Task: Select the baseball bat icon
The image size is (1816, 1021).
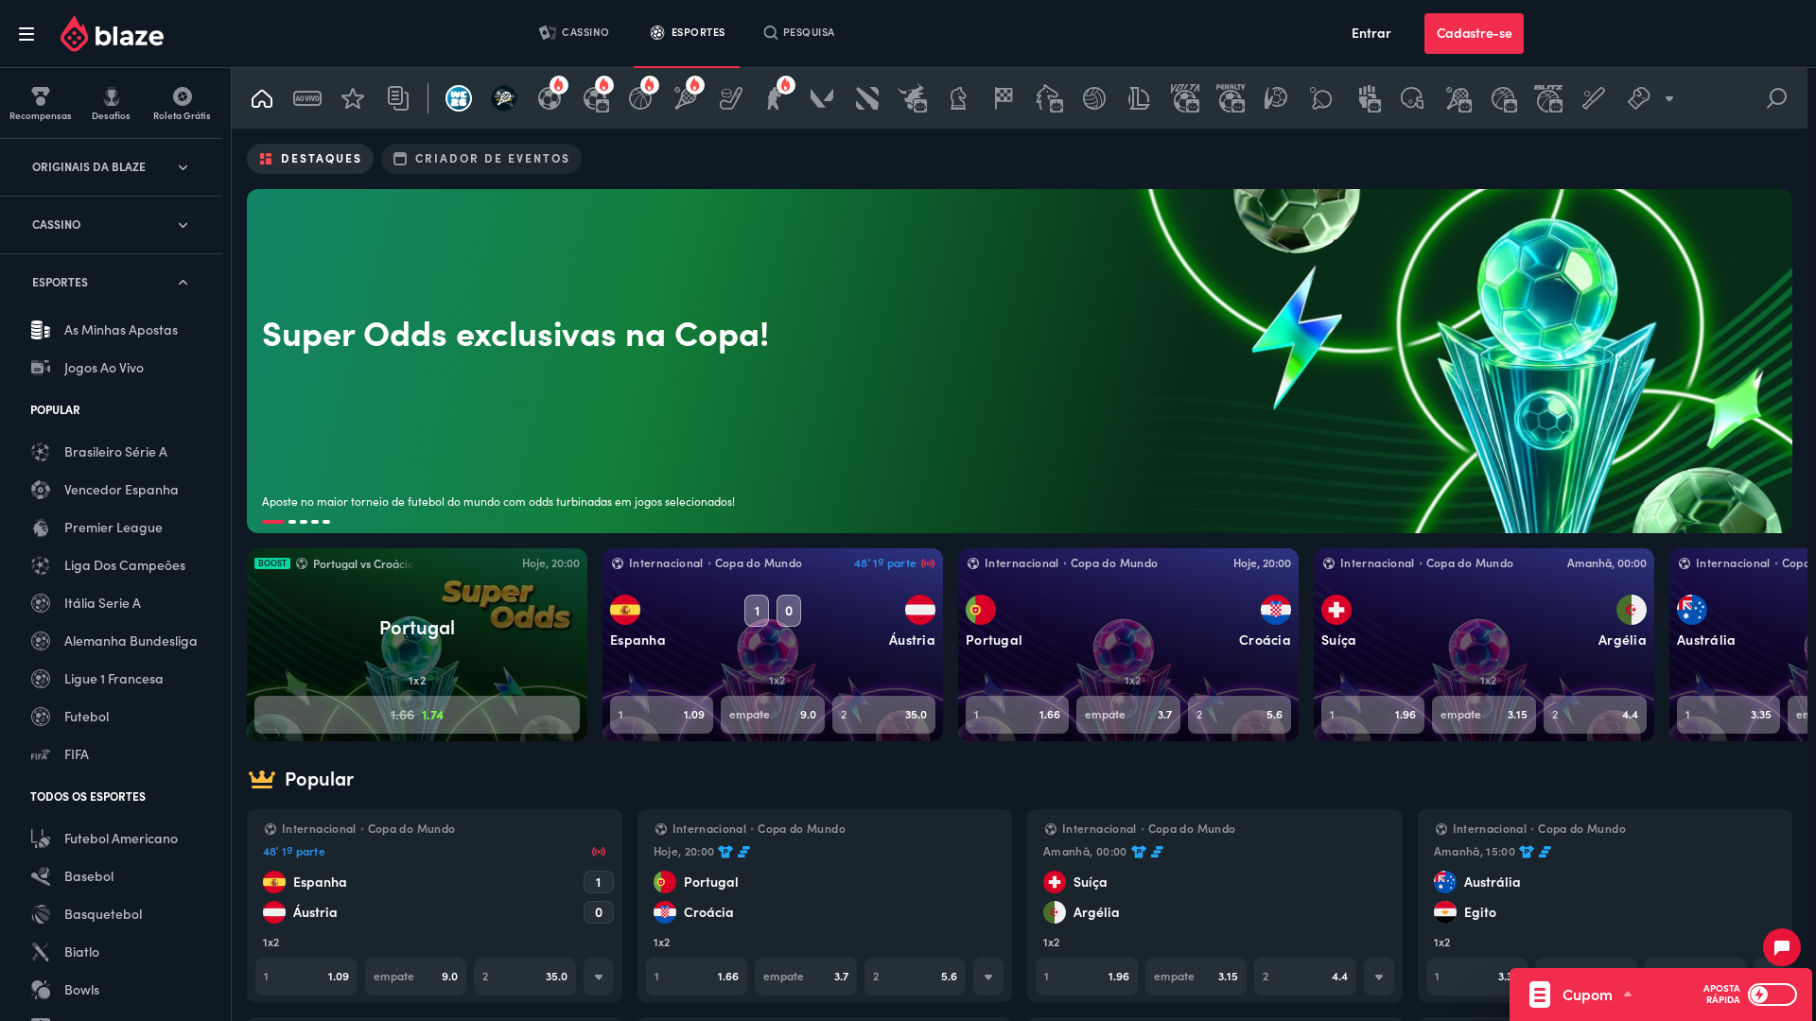Action: point(1594,98)
